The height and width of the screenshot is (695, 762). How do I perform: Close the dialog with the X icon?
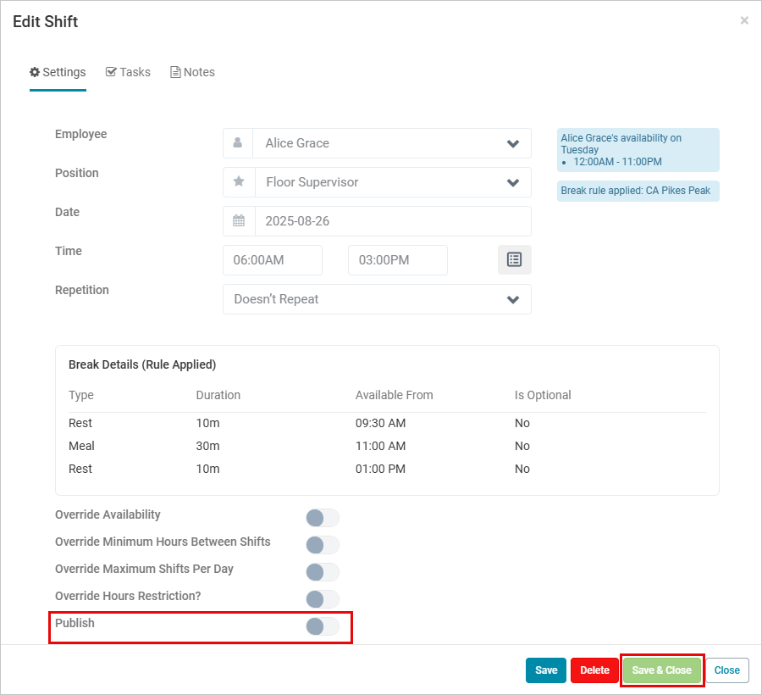coord(744,21)
